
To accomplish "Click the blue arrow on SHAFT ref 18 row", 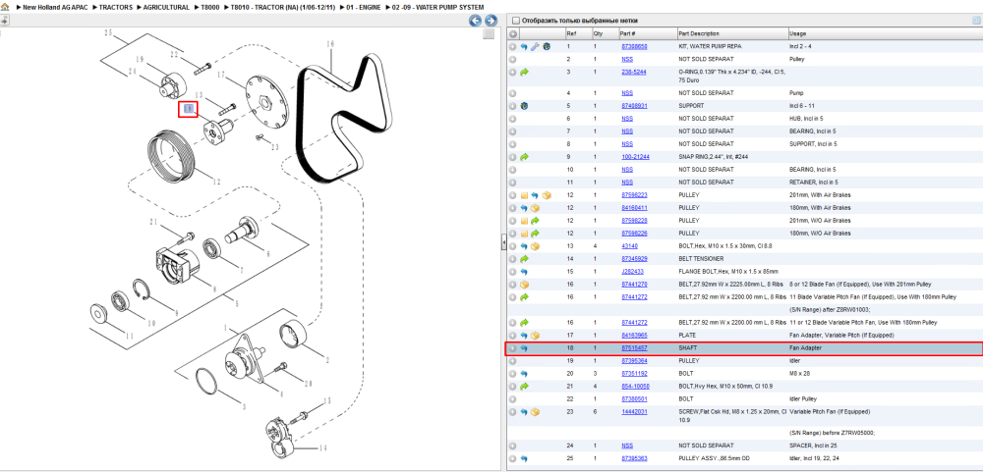I will (x=524, y=348).
